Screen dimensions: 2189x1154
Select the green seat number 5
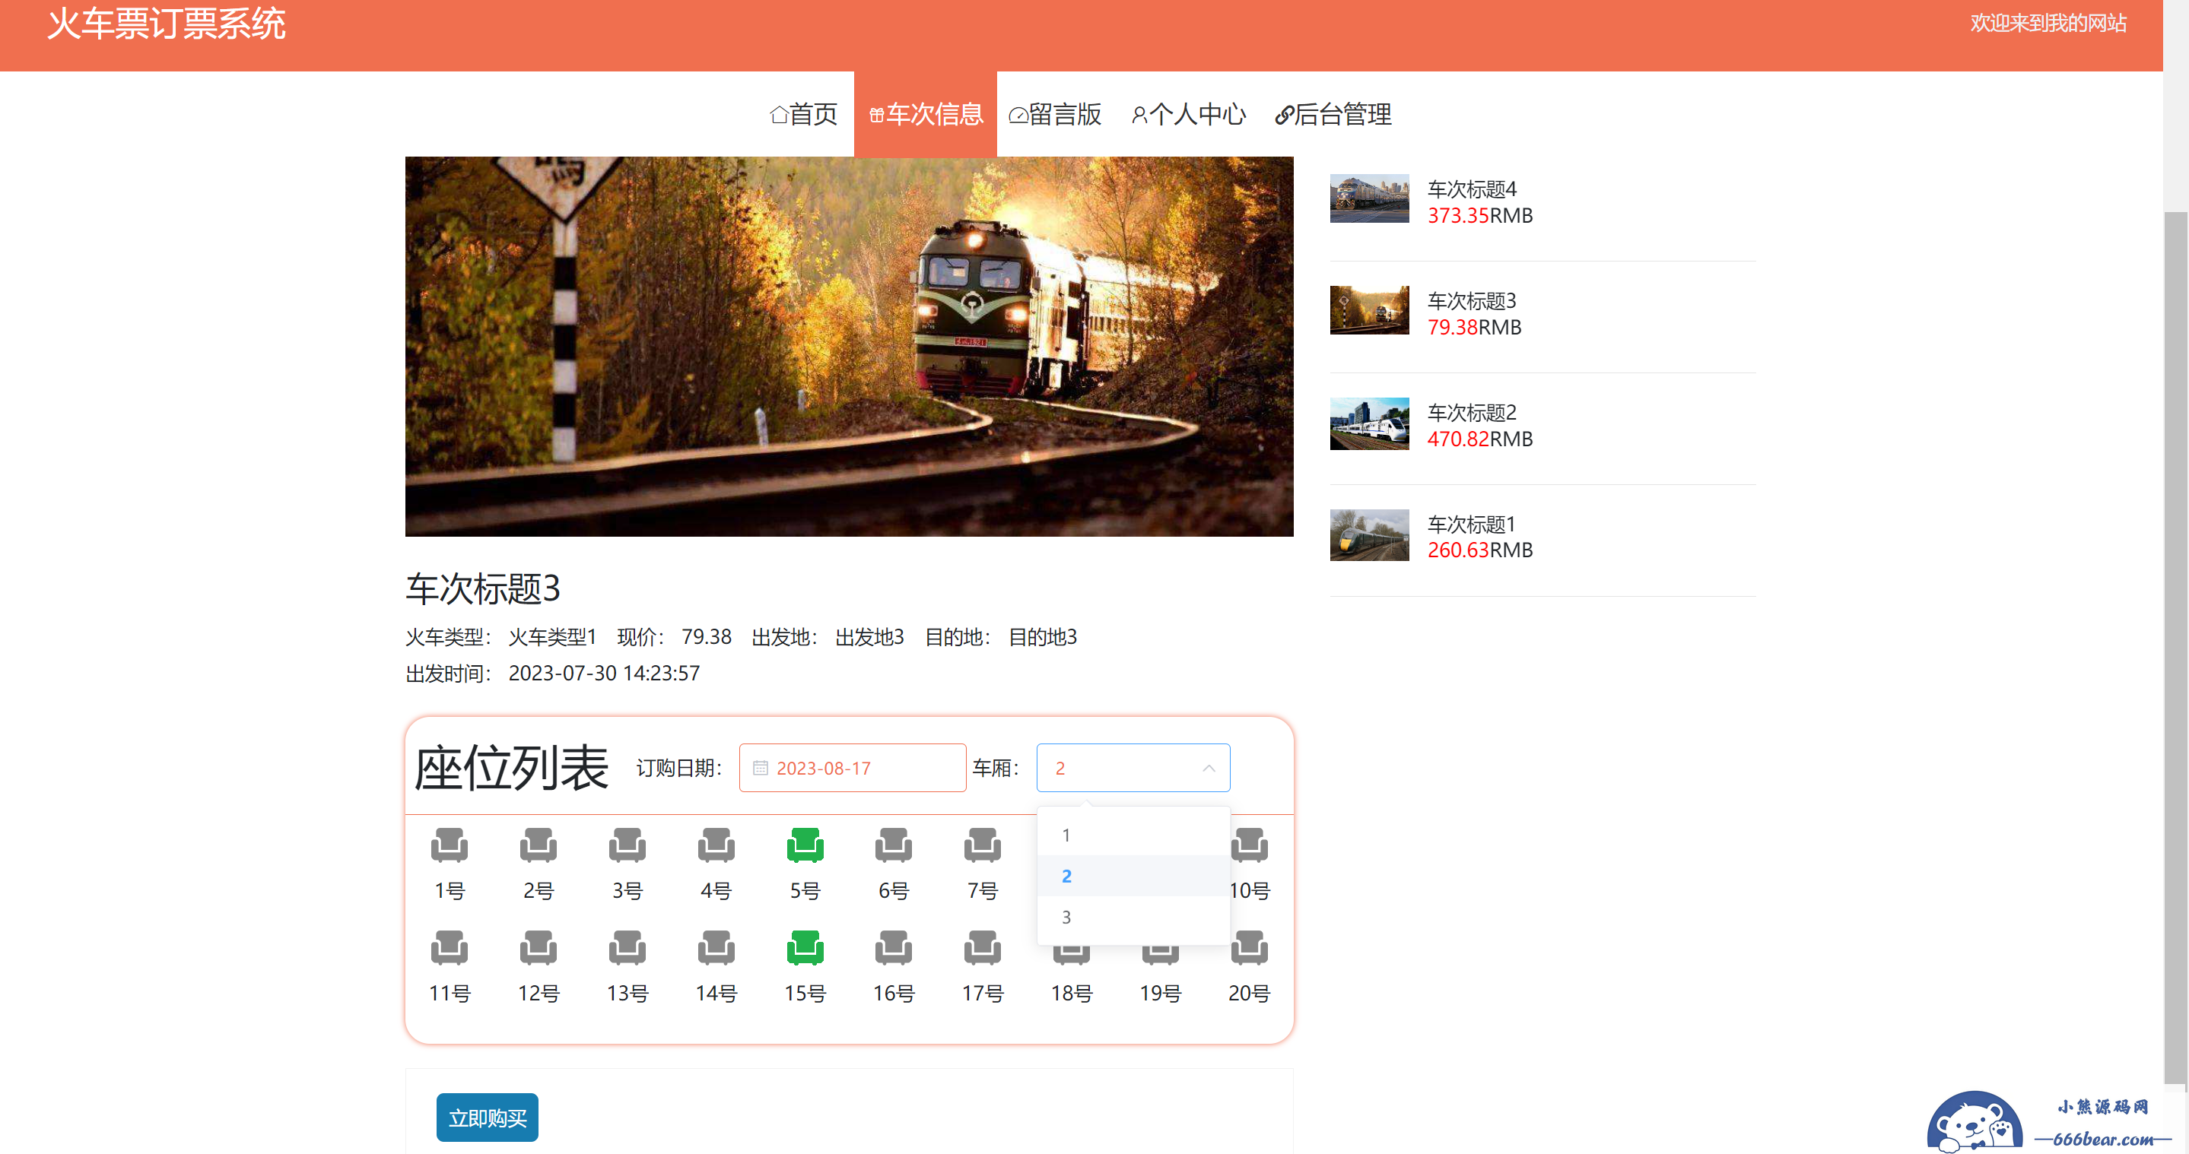[x=804, y=845]
